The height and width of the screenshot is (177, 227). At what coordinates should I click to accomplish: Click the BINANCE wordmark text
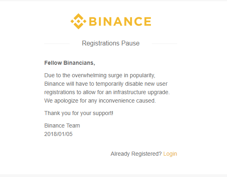click(120, 21)
